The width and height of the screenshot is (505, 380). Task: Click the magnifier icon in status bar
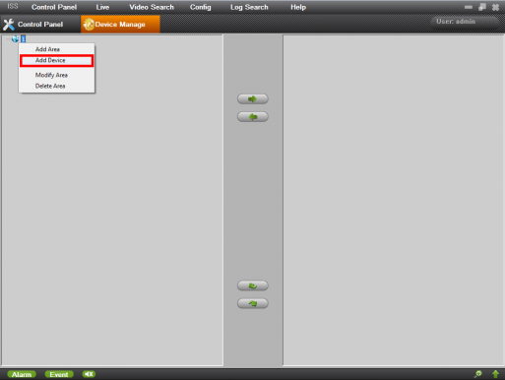pos(478,374)
